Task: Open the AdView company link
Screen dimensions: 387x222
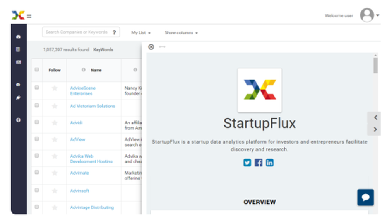Action: 77,139
